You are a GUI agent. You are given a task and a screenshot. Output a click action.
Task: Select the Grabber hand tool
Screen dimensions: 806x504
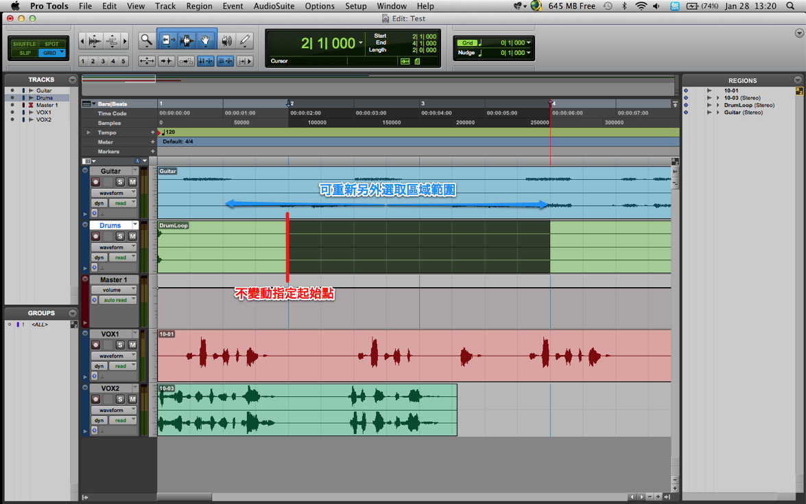206,40
